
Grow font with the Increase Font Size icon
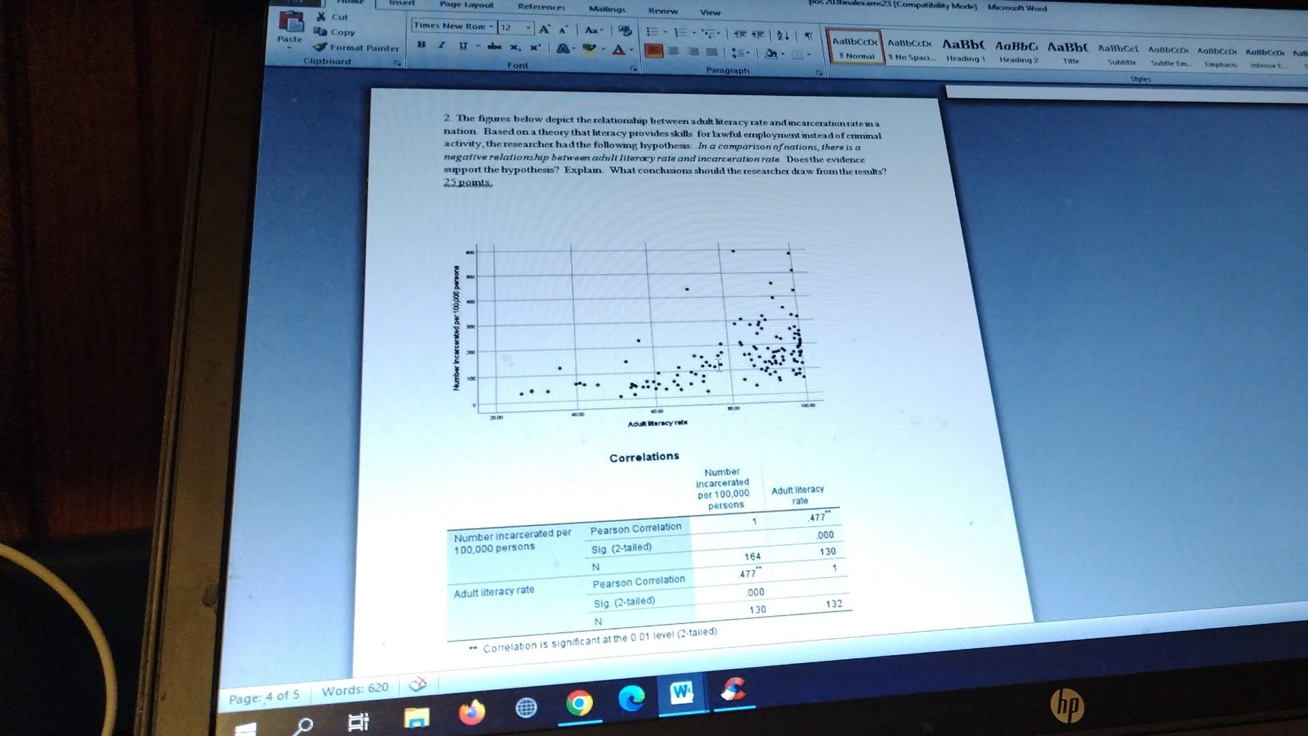pos(544,29)
